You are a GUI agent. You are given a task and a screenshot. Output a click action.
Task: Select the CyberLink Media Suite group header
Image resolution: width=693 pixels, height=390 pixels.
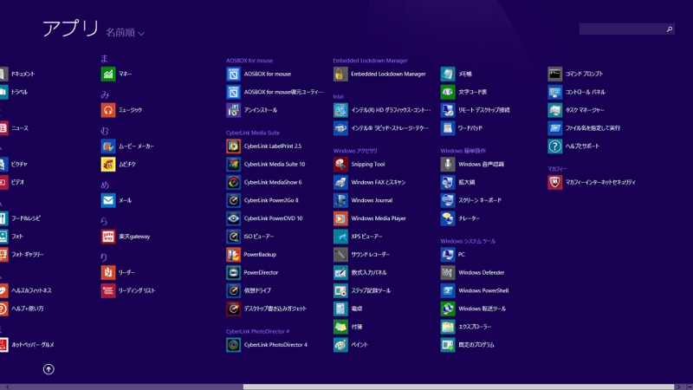(253, 133)
